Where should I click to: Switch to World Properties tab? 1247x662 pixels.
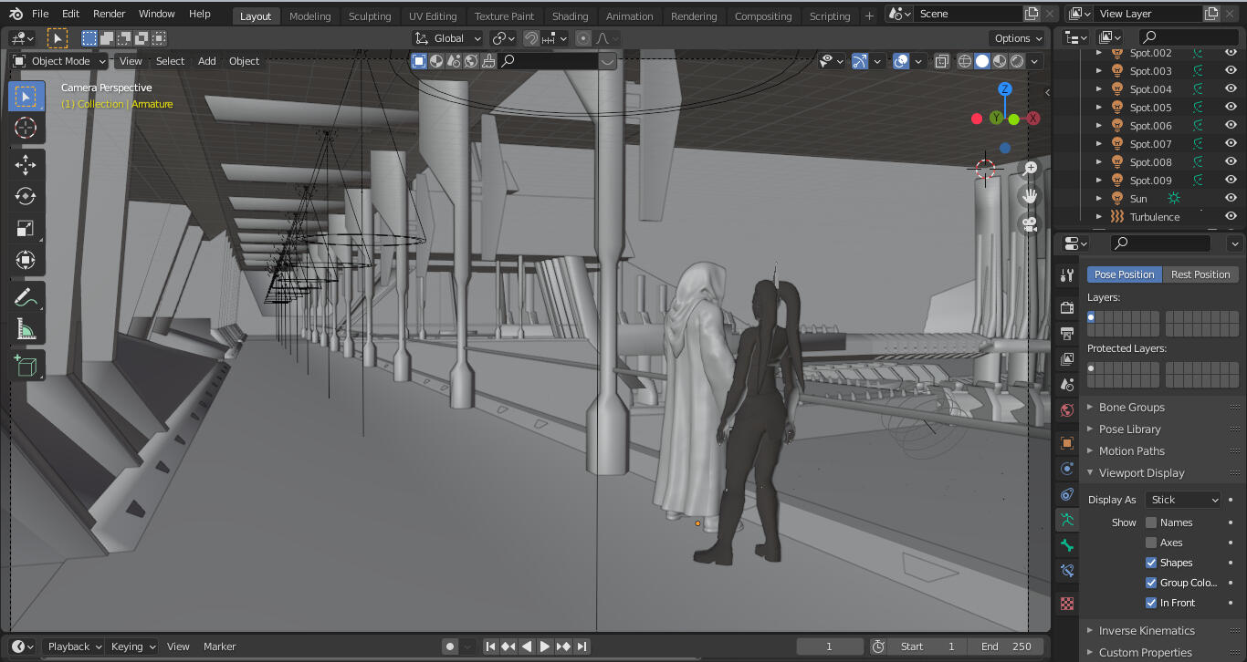tap(1066, 409)
